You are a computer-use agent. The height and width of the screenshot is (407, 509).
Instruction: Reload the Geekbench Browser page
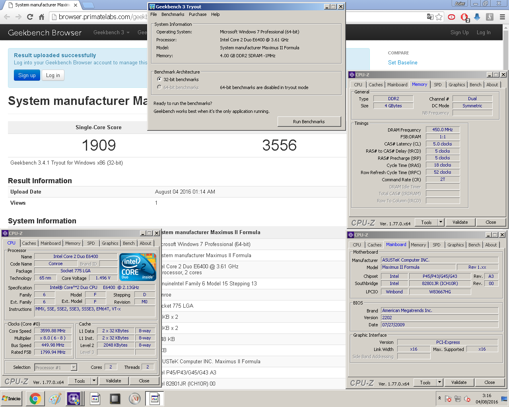(x=30, y=17)
